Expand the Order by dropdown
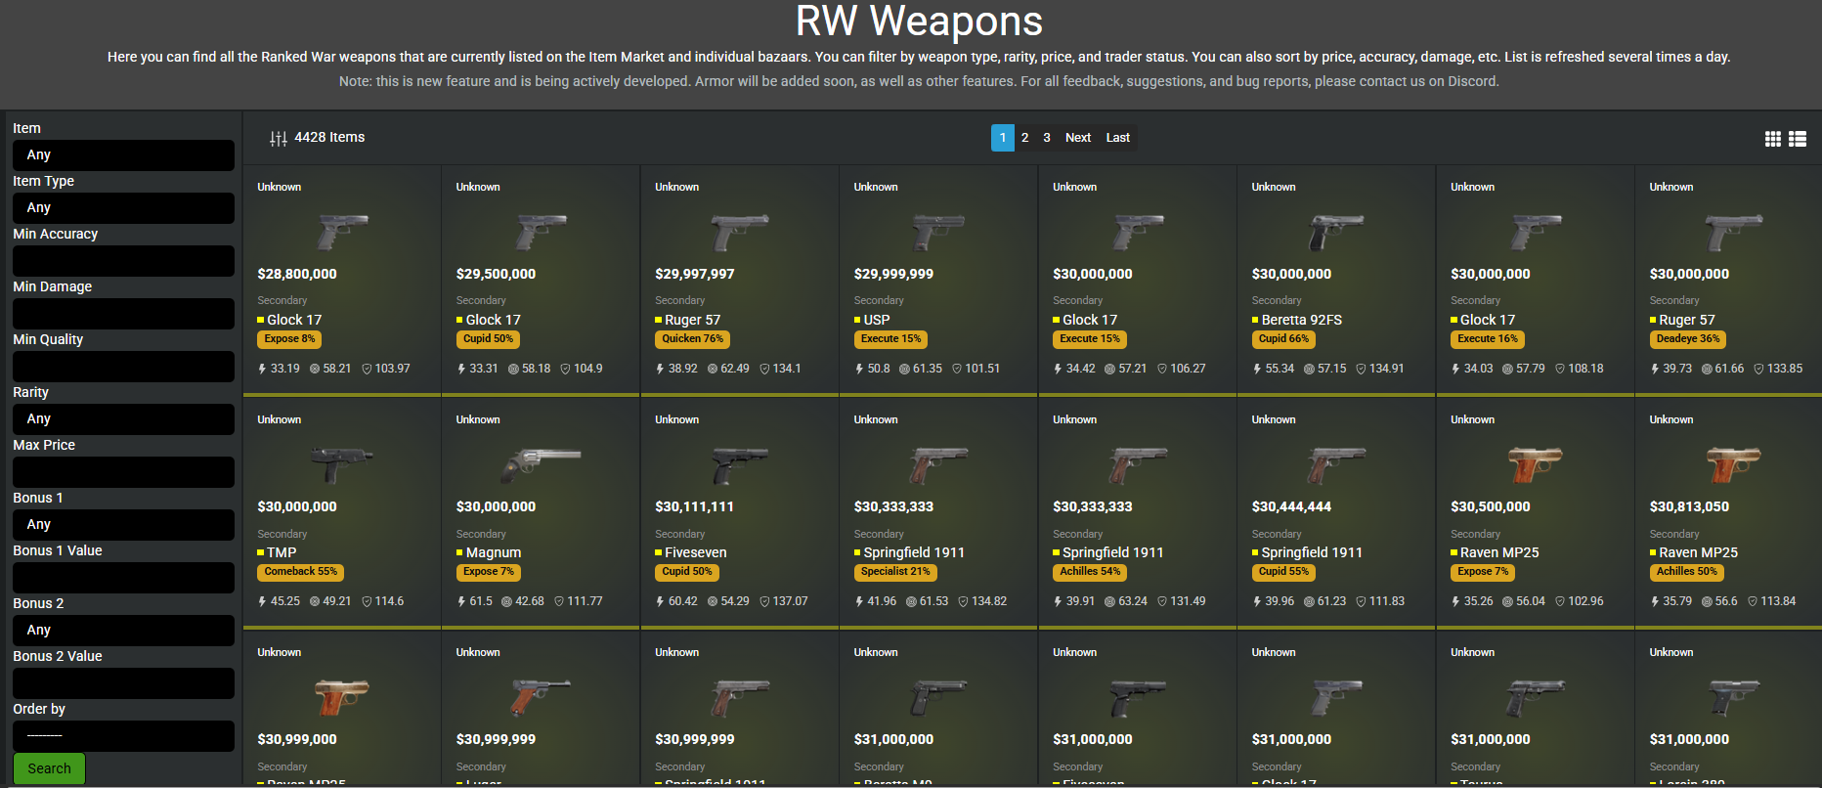The height and width of the screenshot is (788, 1822). click(x=123, y=735)
